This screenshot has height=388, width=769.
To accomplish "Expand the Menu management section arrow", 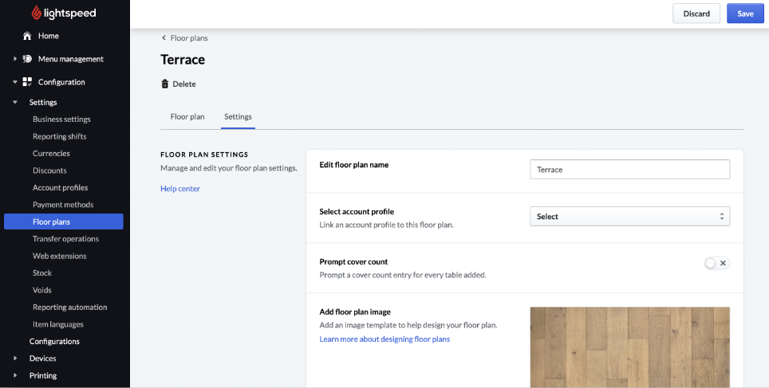I will point(15,59).
